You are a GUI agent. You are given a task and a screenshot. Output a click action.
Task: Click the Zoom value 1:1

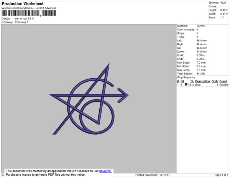(222, 18)
